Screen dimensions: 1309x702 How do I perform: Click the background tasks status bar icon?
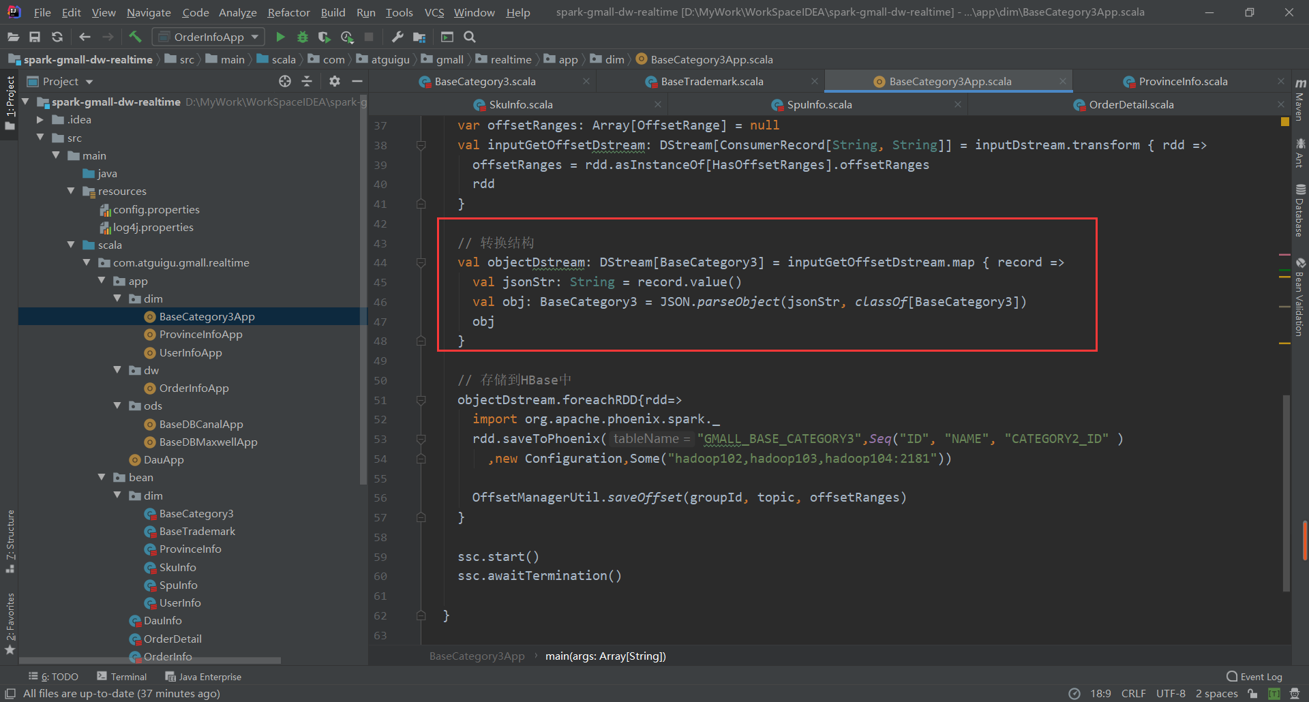pyautogui.click(x=1074, y=694)
